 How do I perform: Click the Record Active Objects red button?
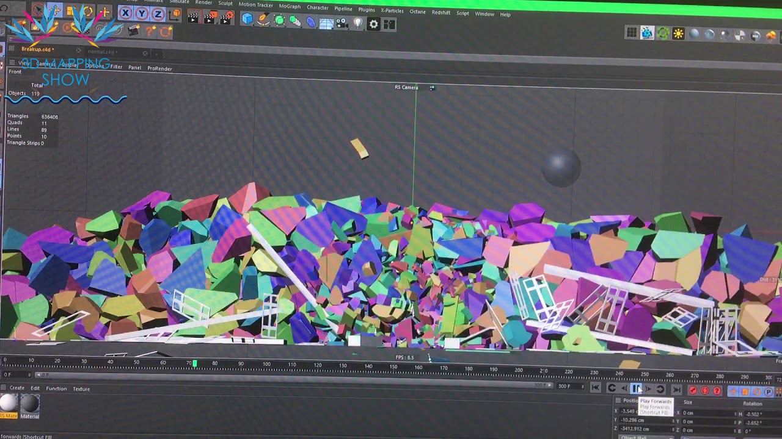point(693,390)
